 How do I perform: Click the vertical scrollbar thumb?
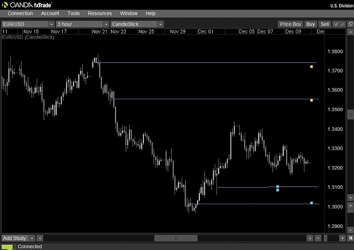pos(351,115)
